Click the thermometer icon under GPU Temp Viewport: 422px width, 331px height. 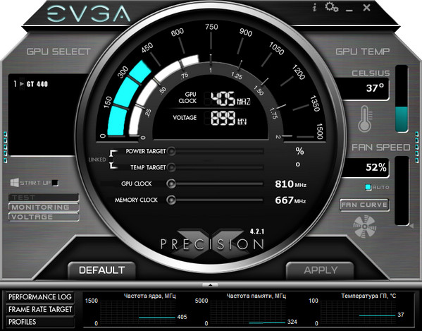coord(365,119)
